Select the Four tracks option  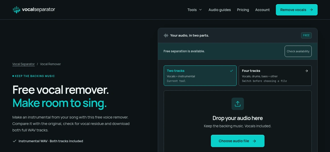pyautogui.click(x=275, y=75)
